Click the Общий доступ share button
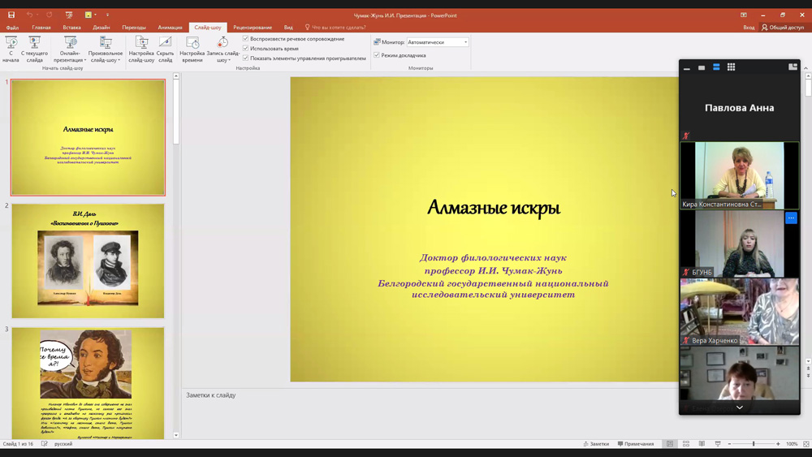This screenshot has height=457, width=812. pyautogui.click(x=783, y=28)
